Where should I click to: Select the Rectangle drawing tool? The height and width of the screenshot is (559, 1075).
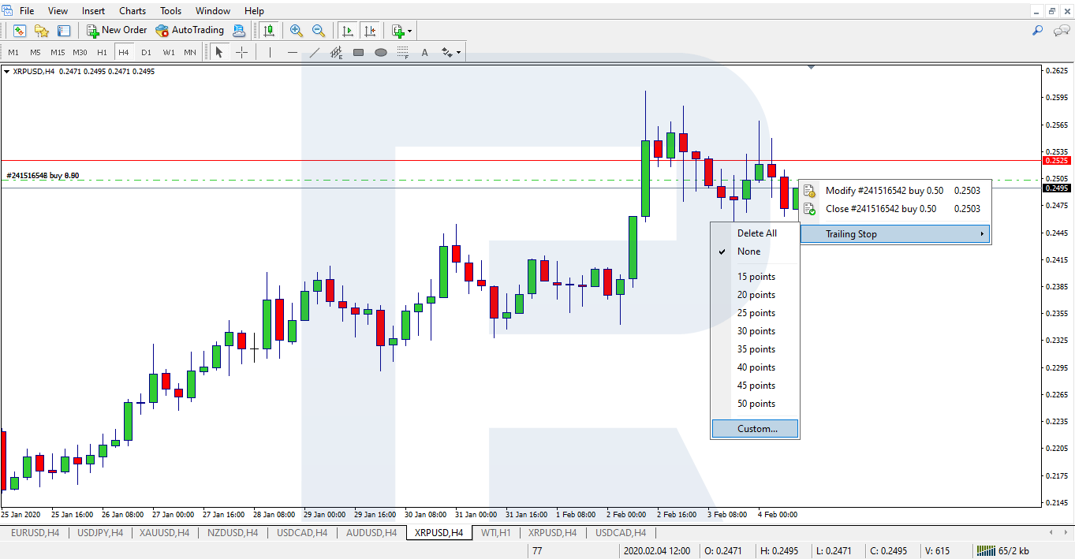point(359,52)
